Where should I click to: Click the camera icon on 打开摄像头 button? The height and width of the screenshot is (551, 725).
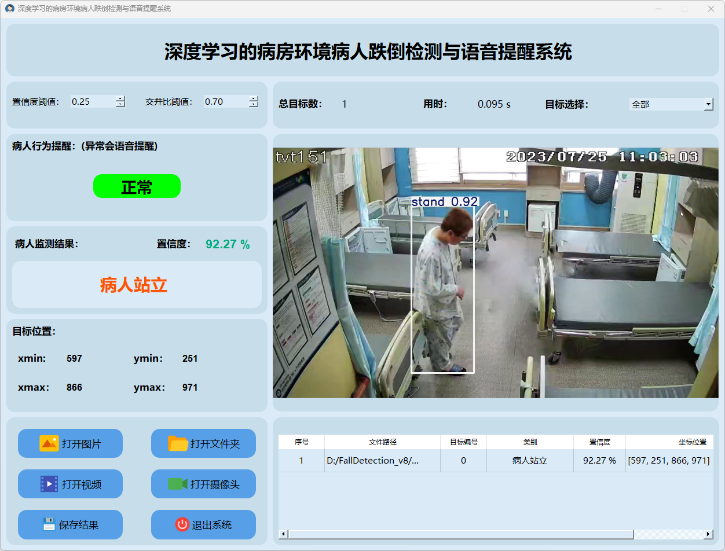coord(178,484)
